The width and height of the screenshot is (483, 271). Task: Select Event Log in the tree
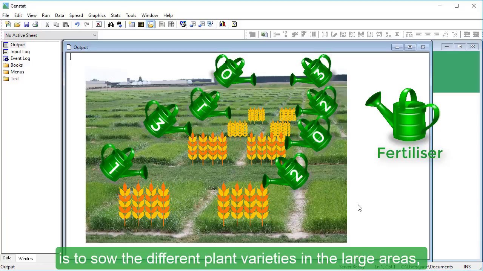20,58
